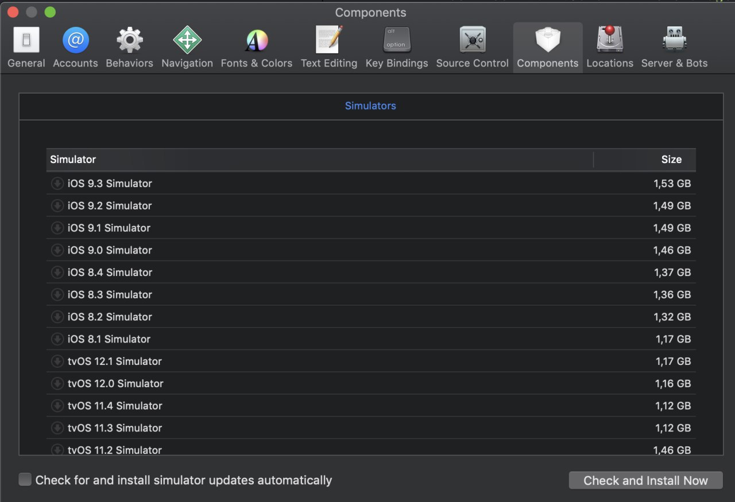The image size is (735, 502).
Task: Download the iOS 9.2 Simulator
Action: (x=57, y=205)
